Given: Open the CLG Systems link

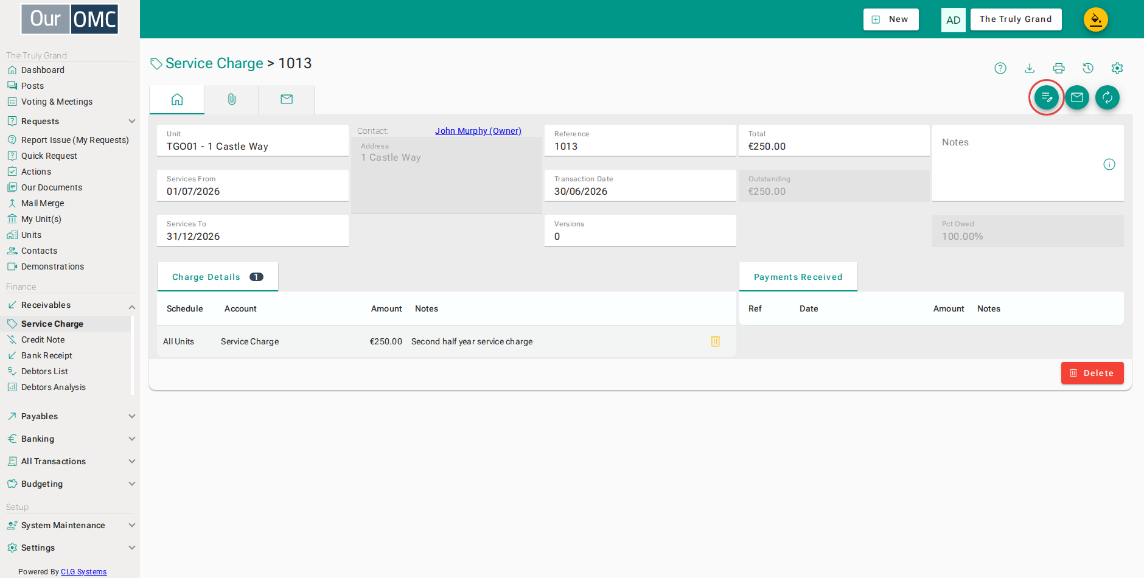Looking at the screenshot, I should (x=83, y=572).
